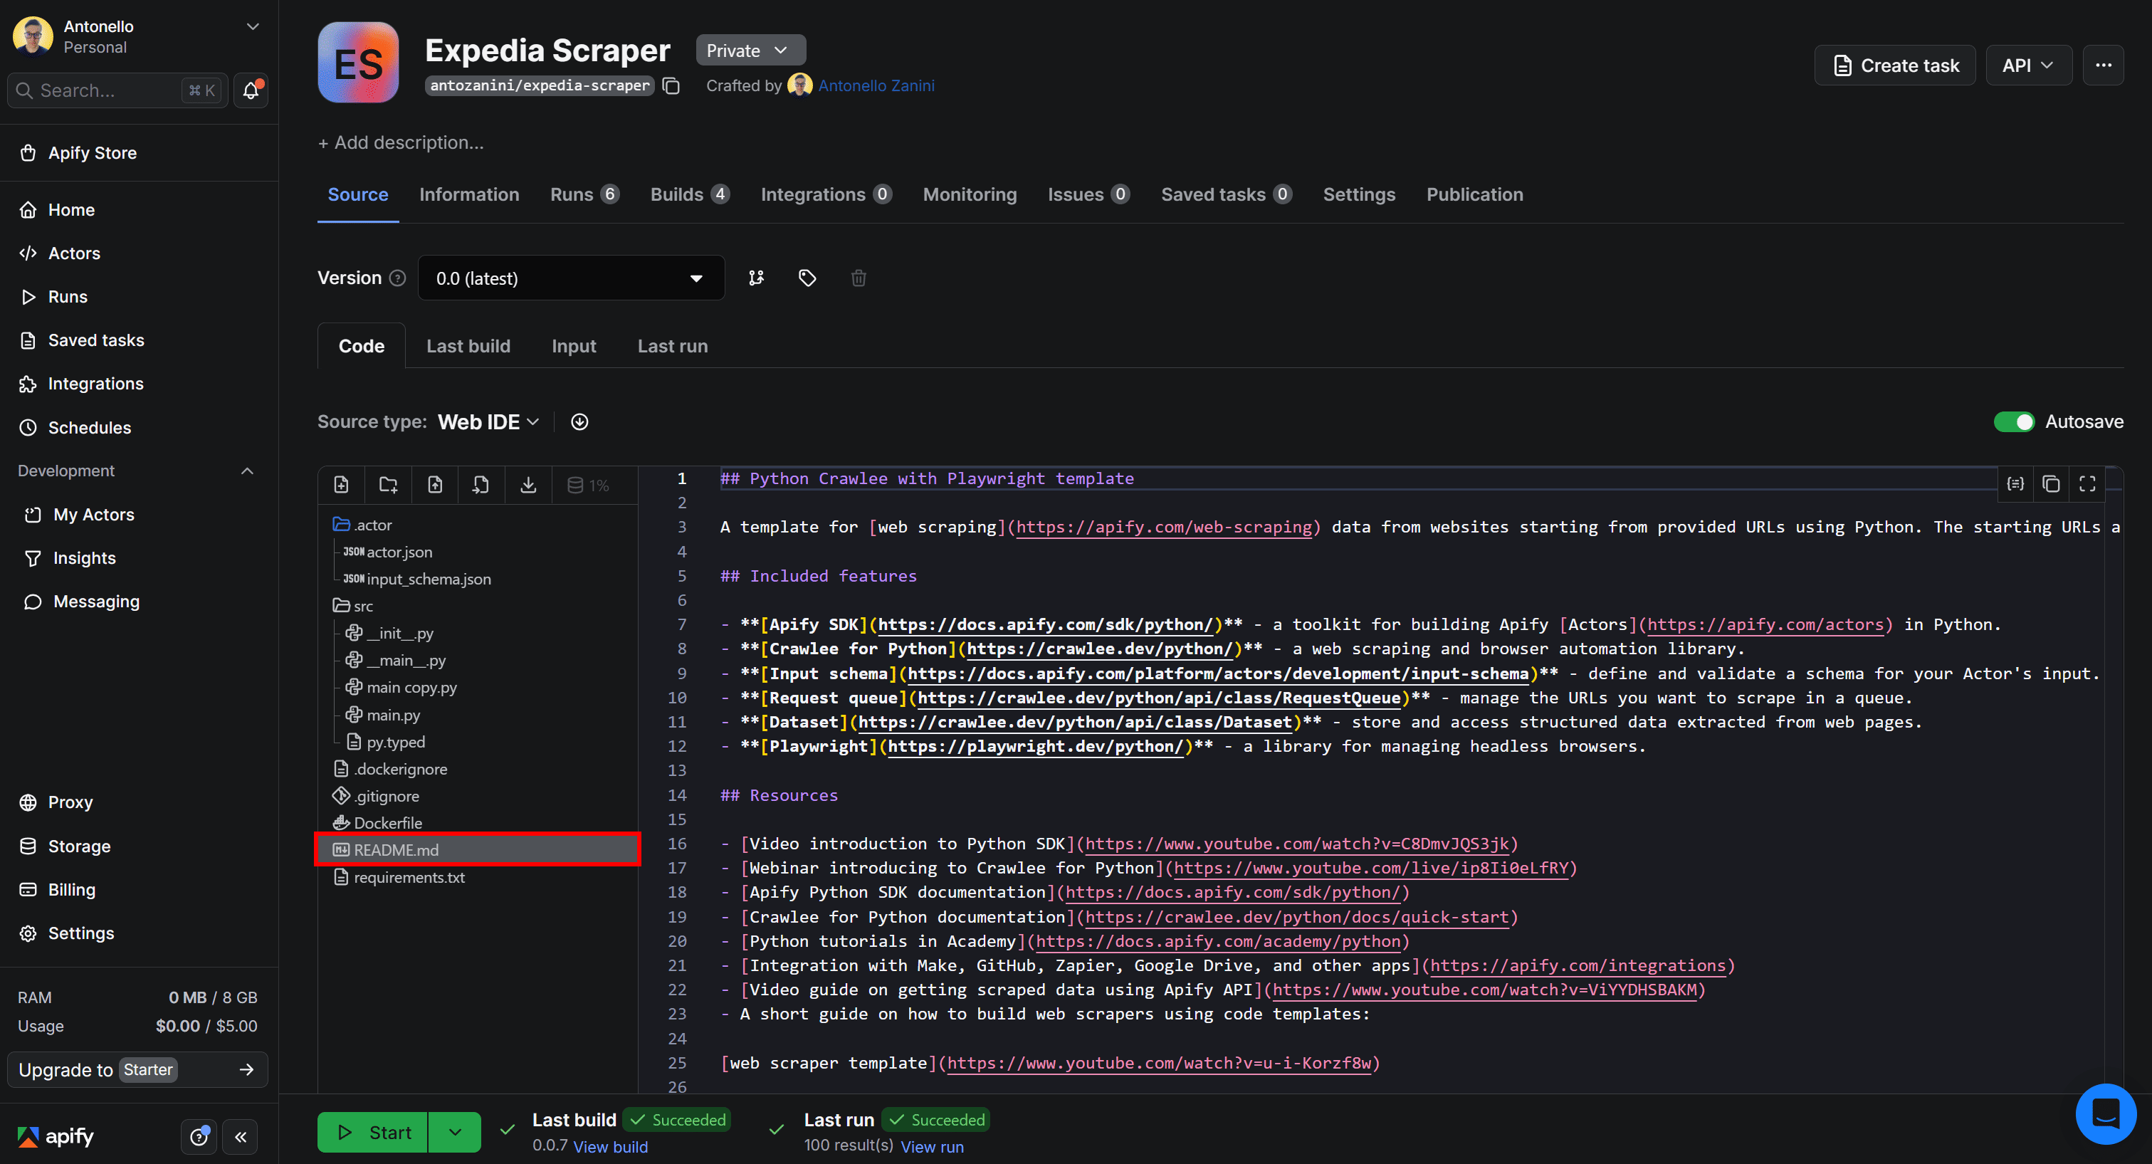This screenshot has width=2152, height=1164.
Task: Download all sources with the download icon
Action: (x=528, y=484)
